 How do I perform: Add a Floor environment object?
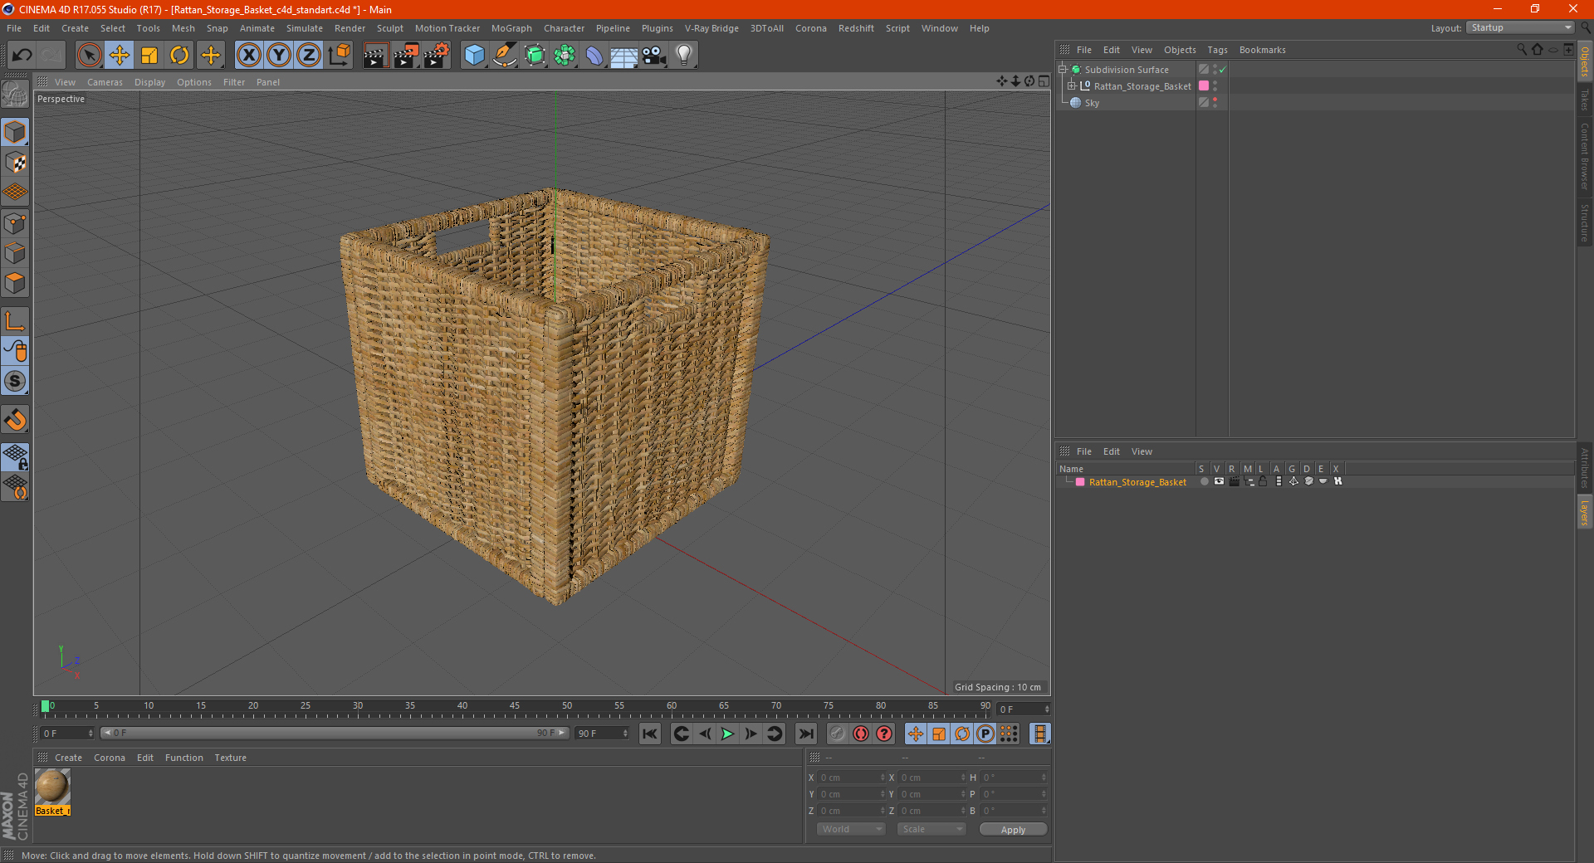click(x=624, y=56)
